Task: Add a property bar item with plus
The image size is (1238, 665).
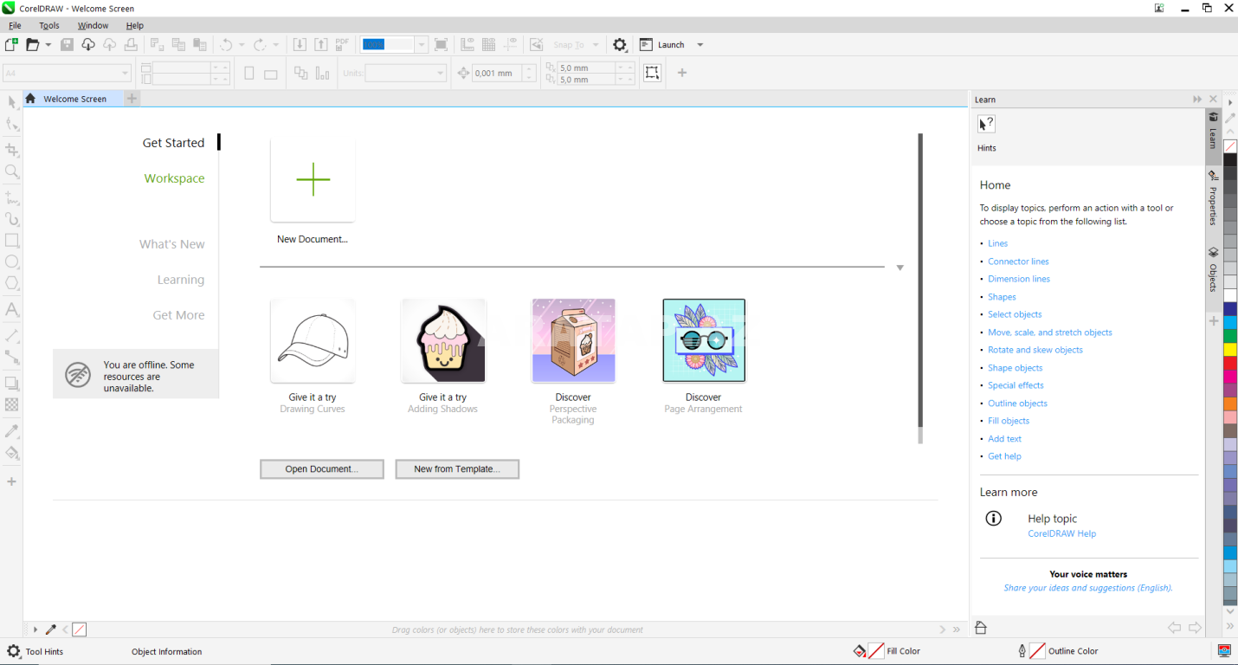Action: [682, 73]
